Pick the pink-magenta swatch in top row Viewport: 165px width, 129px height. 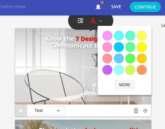coord(107,36)
